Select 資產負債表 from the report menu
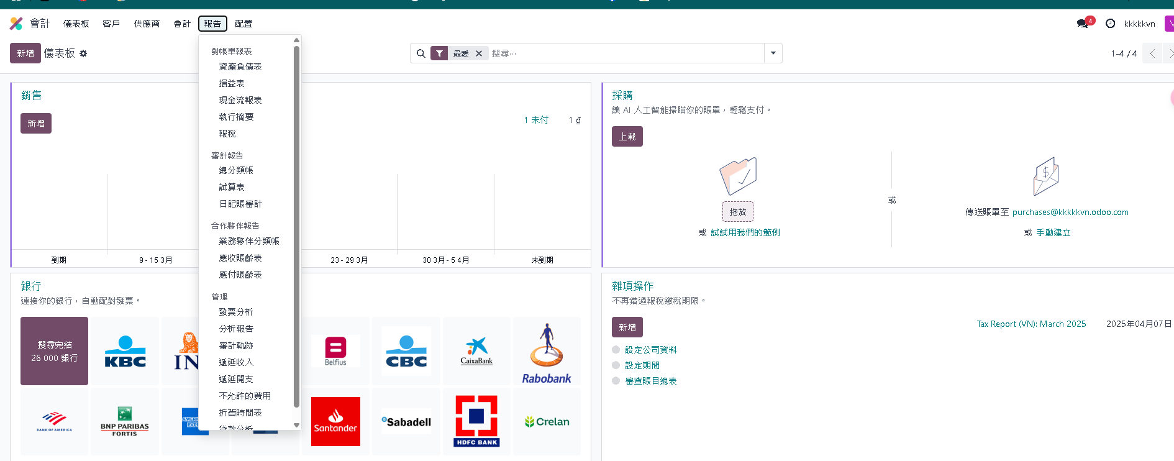The height and width of the screenshot is (461, 1174). [x=240, y=66]
